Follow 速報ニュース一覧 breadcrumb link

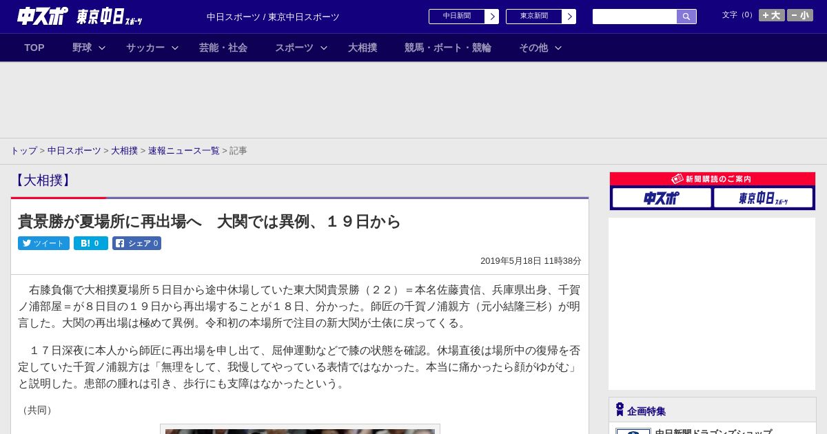click(184, 151)
